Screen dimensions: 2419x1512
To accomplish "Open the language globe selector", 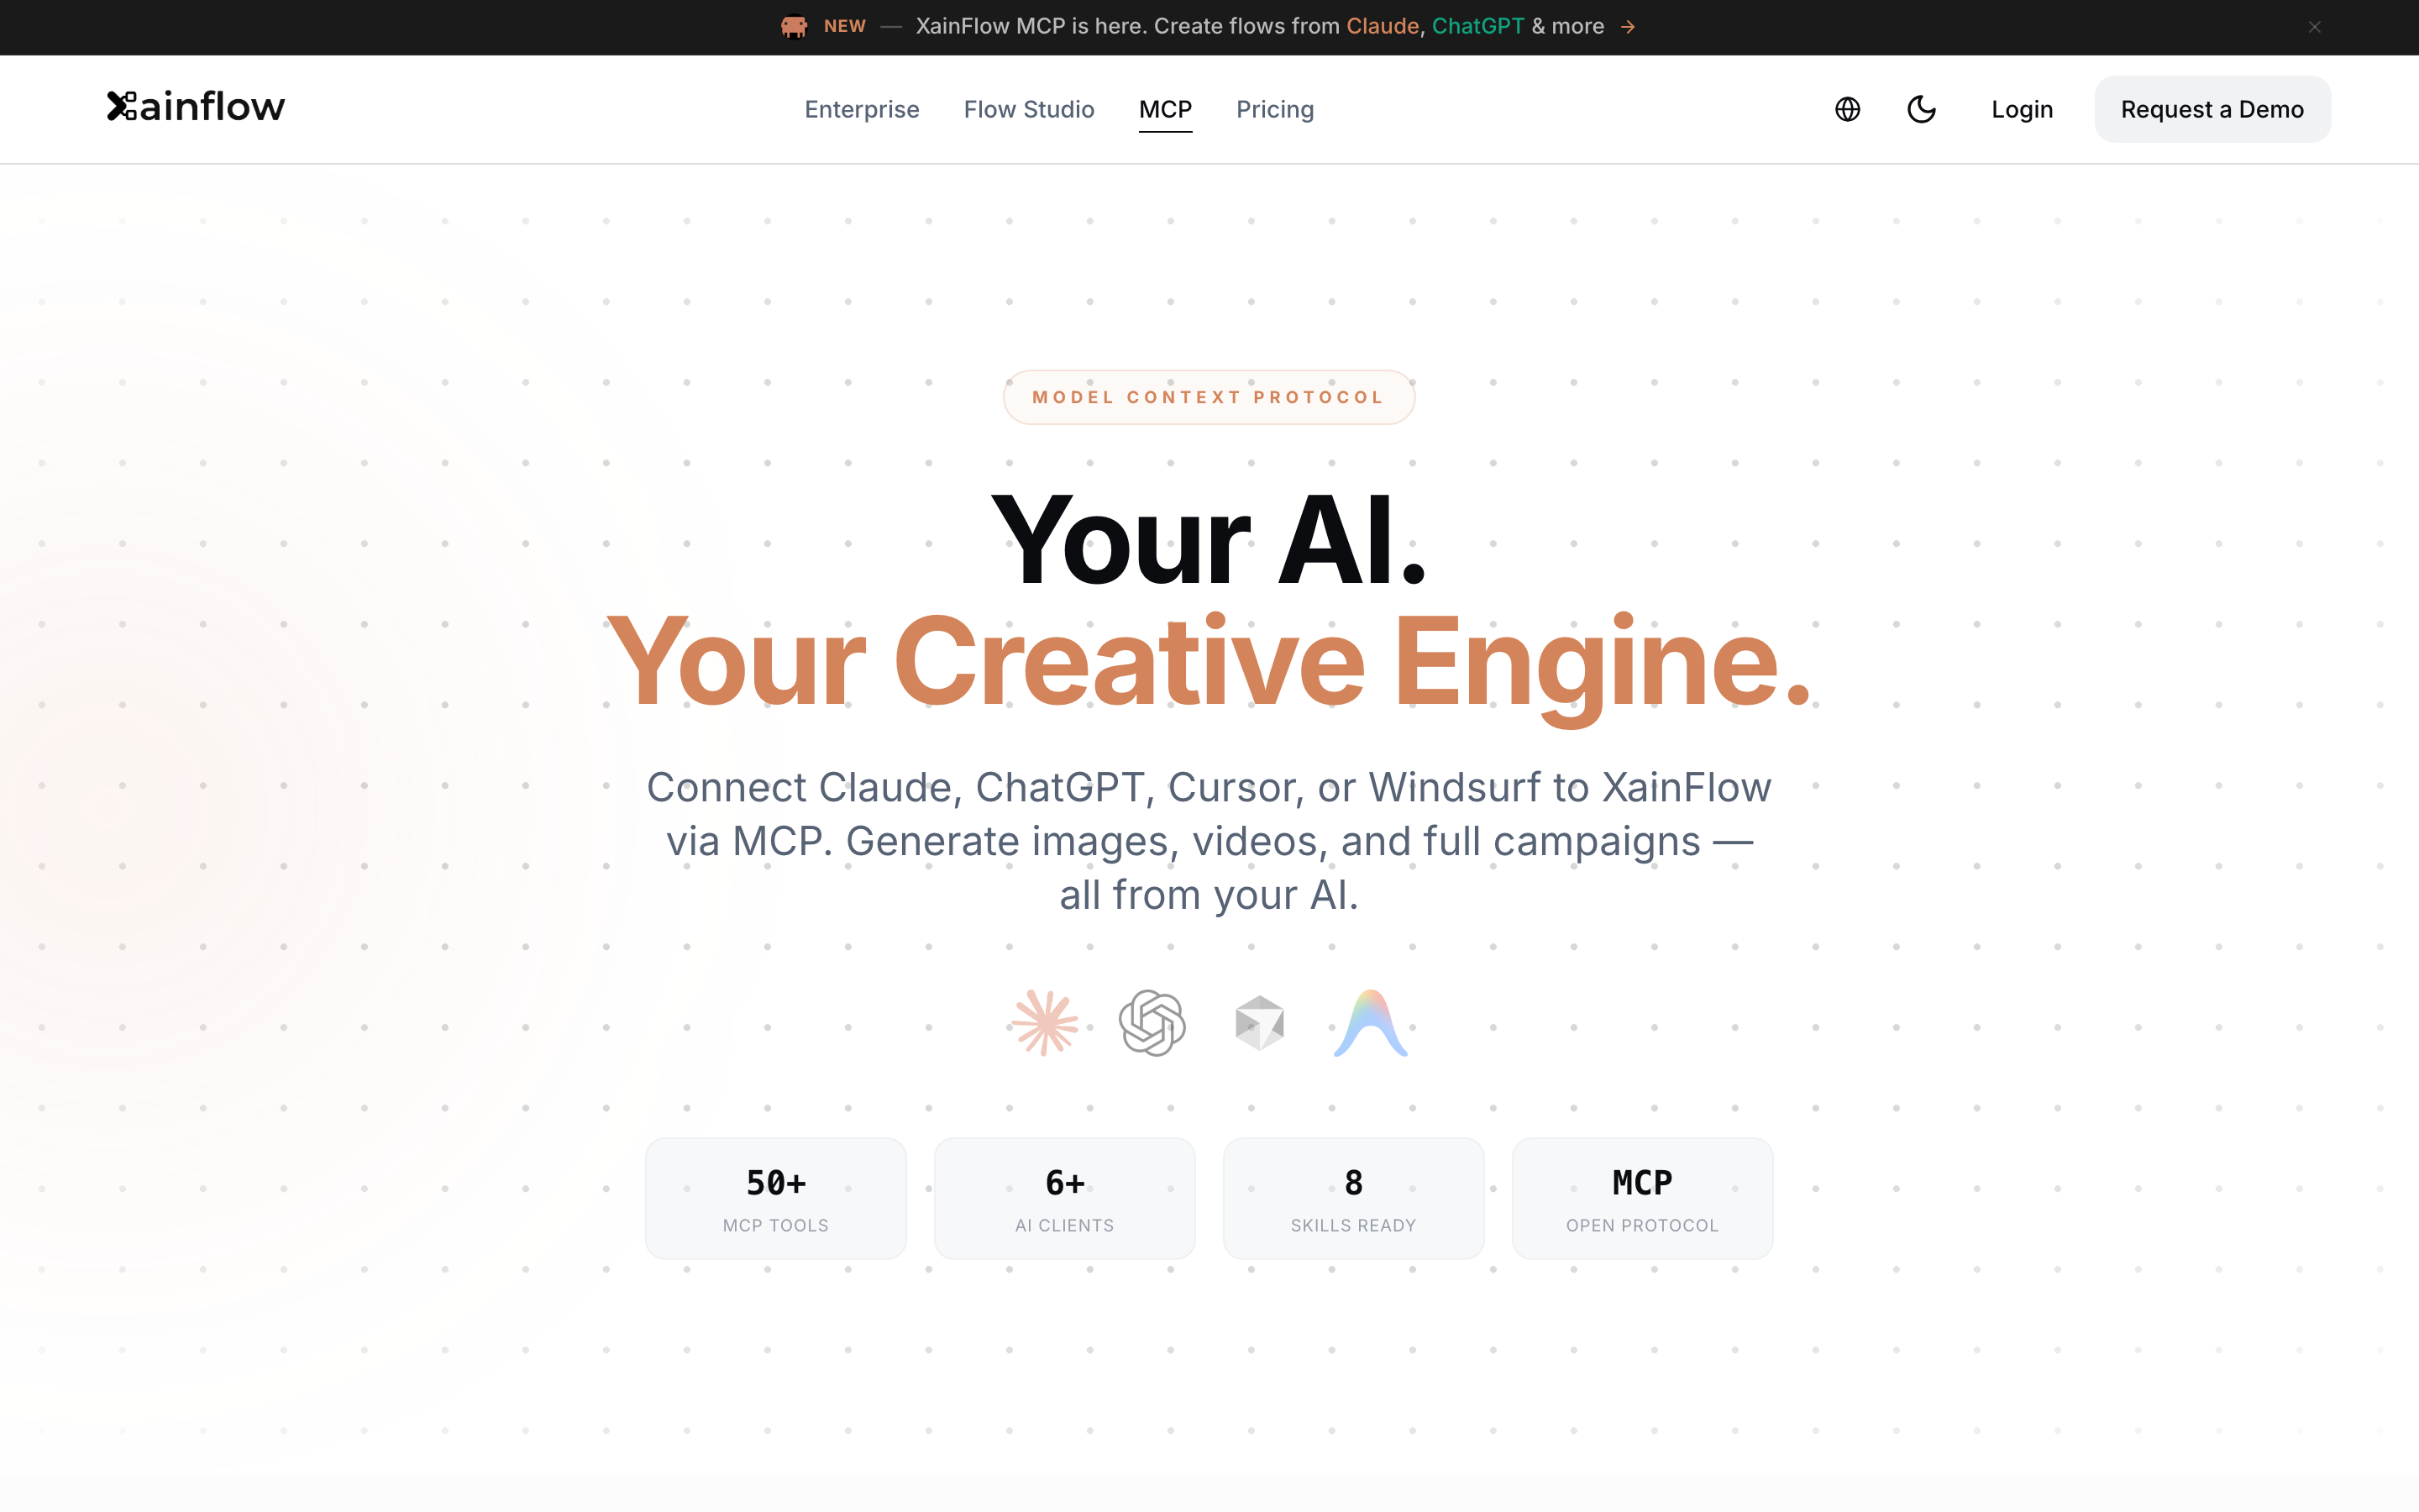I will pyautogui.click(x=1847, y=109).
